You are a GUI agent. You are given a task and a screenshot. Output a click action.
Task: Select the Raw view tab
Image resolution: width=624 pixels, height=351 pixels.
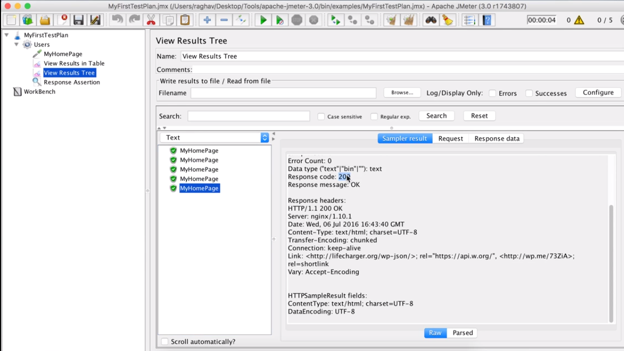pyautogui.click(x=435, y=333)
